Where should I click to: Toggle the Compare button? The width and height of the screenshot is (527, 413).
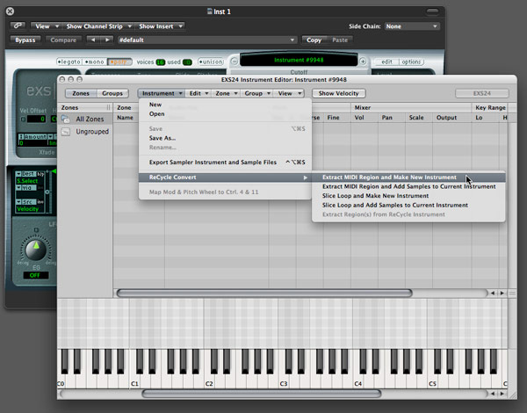(63, 40)
